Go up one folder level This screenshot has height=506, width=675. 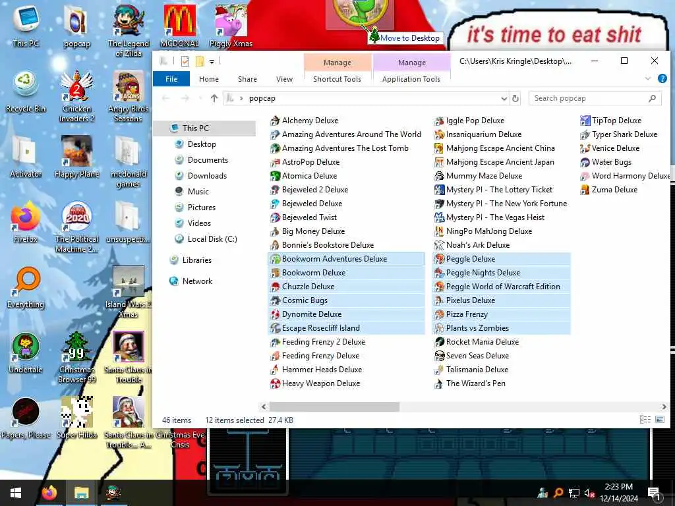click(x=214, y=99)
